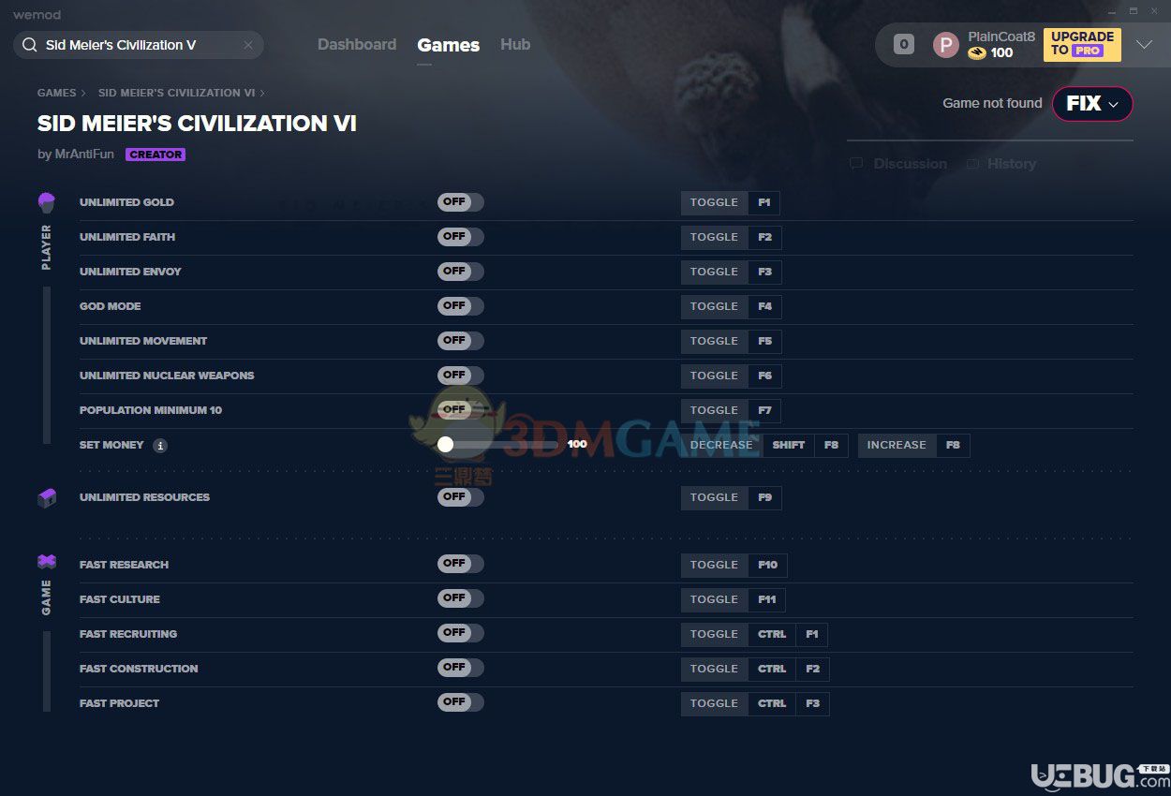This screenshot has width=1171, height=796.
Task: Click the F1 hotkey for Unlimited Gold
Action: pyautogui.click(x=764, y=202)
